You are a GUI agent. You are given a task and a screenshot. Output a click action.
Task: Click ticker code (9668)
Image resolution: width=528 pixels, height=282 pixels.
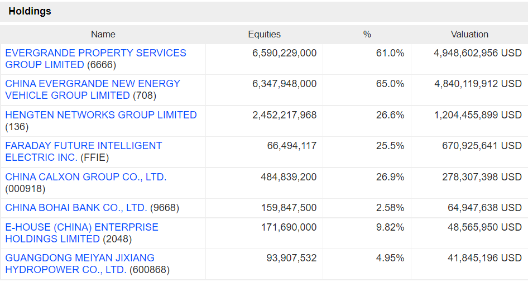(165, 208)
